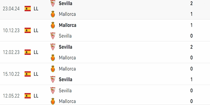The height and width of the screenshot is (105, 210).
Task: Click Sevilla crest in 15.10.22 match
Action: point(53,80)
